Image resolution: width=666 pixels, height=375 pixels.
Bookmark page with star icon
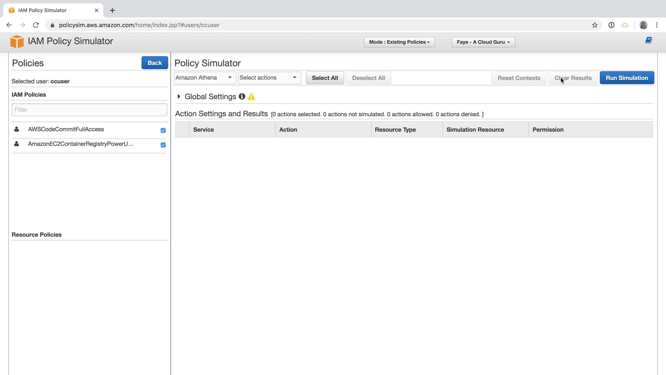pos(595,25)
